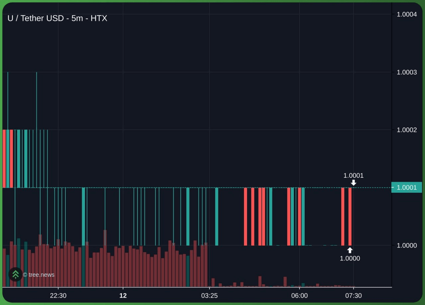The height and width of the screenshot is (305, 425).
Task: Click the highlighted green 1.0001 current price tag
Action: [406, 188]
